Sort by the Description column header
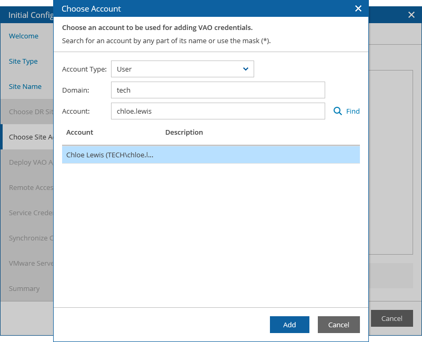This screenshot has height=342, width=422. pos(184,133)
